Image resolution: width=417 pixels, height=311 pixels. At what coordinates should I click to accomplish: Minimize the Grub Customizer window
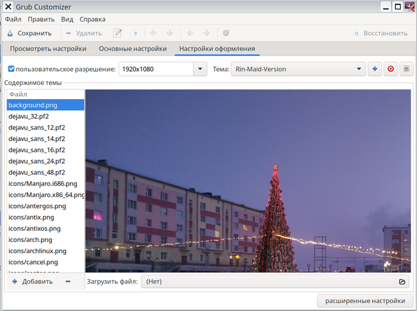click(x=386, y=7)
